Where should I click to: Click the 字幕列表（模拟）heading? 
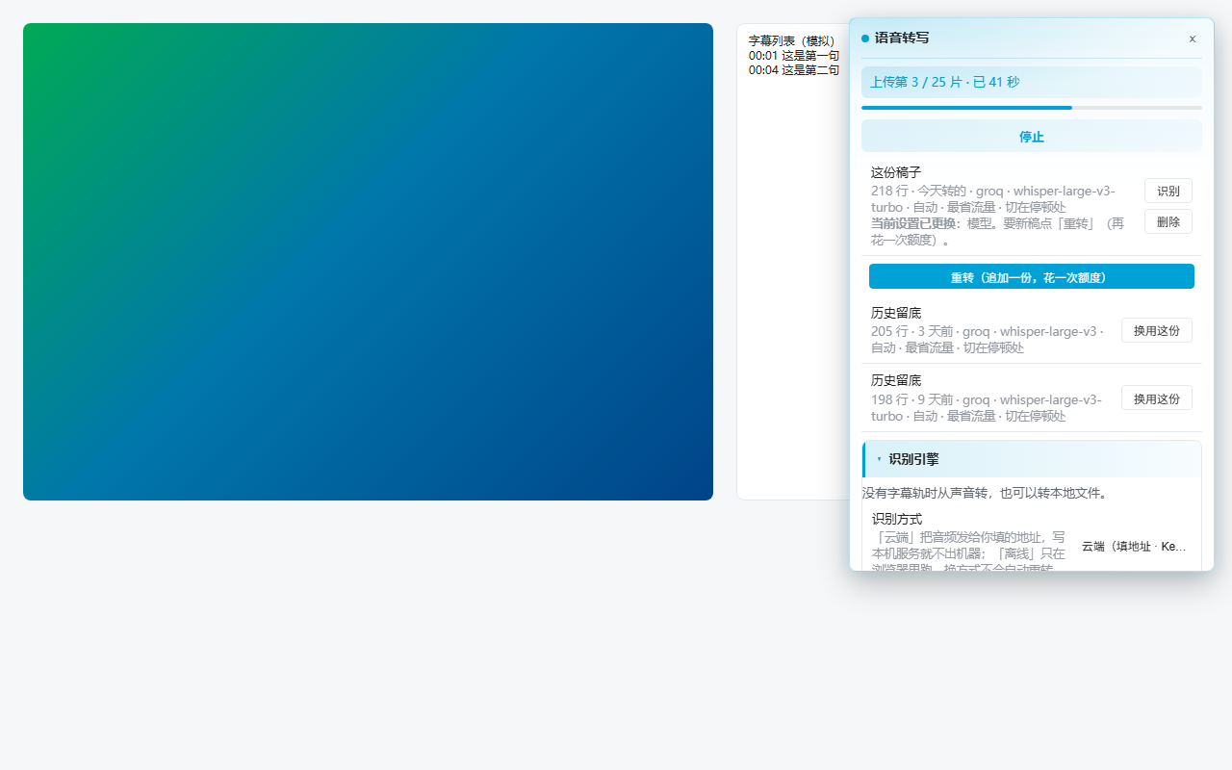click(x=794, y=40)
